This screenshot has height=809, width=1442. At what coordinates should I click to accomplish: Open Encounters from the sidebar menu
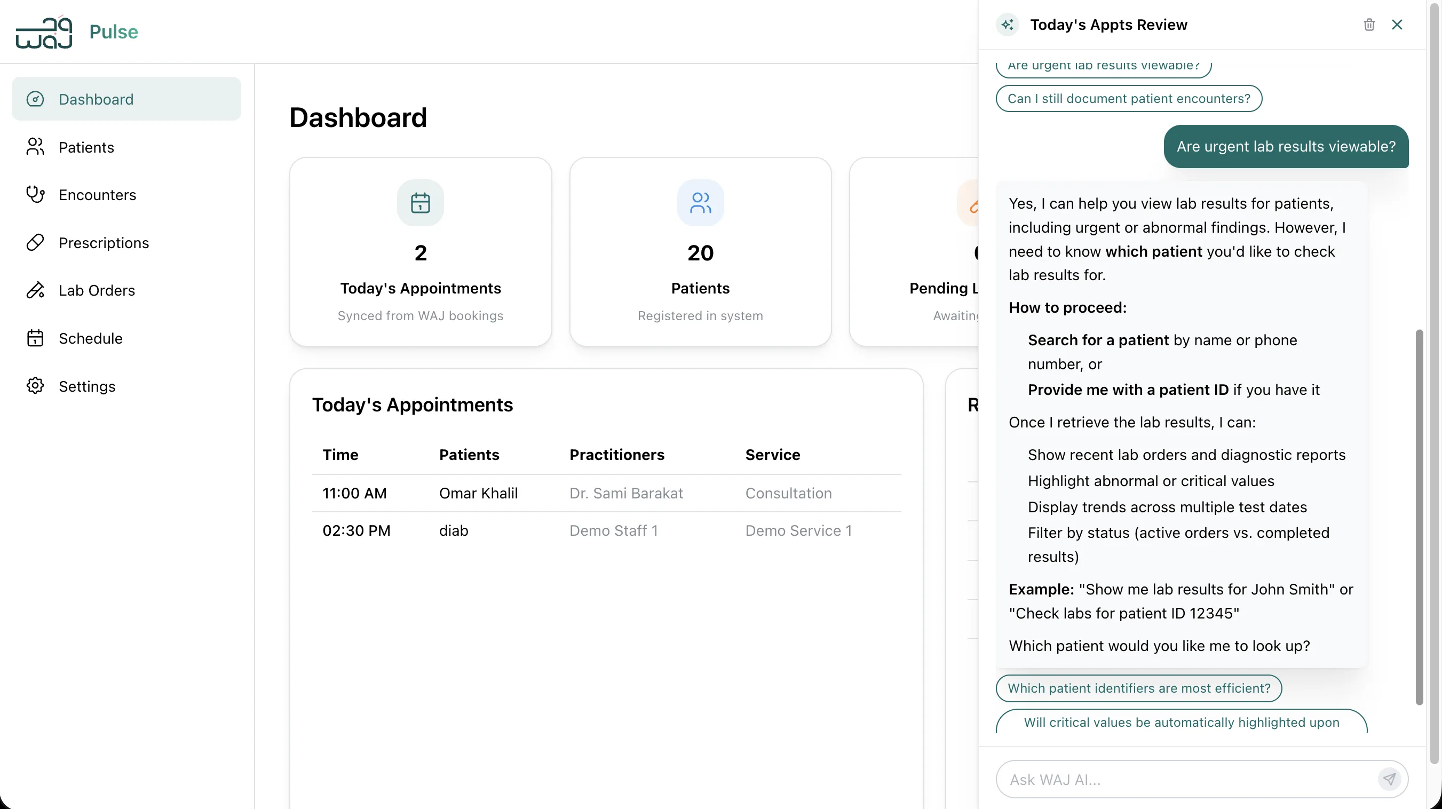tap(98, 194)
